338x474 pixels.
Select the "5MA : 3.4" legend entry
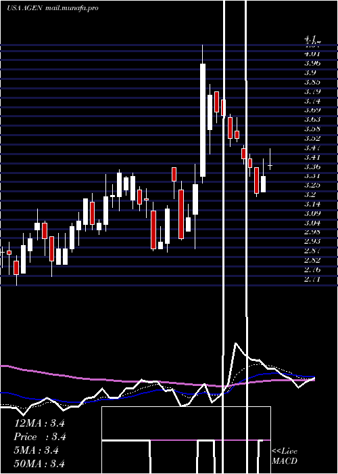tap(37, 450)
